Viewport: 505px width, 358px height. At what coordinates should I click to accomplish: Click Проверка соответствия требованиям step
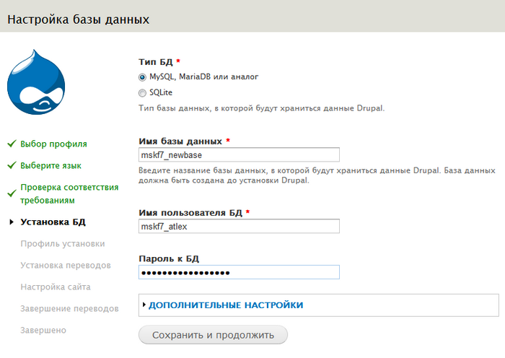click(69, 193)
